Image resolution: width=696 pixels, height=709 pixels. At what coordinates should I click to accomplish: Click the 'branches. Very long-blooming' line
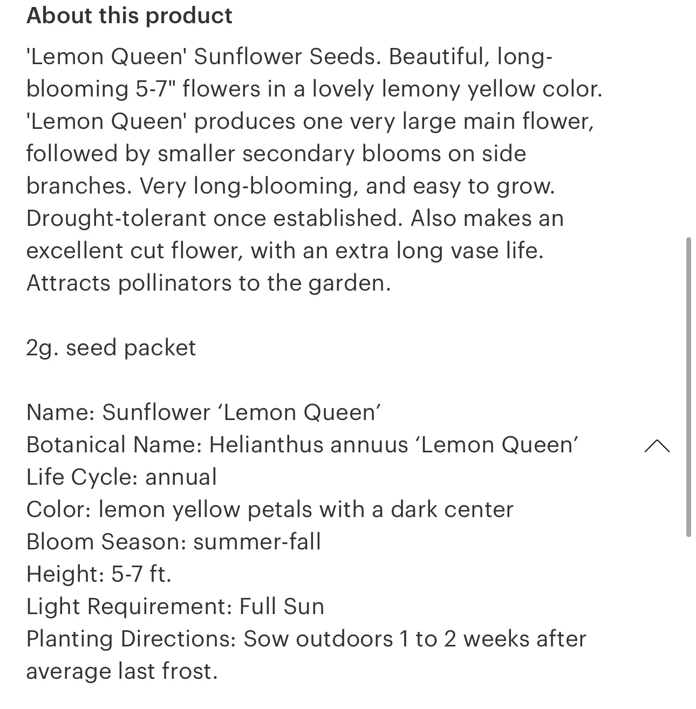(x=290, y=186)
